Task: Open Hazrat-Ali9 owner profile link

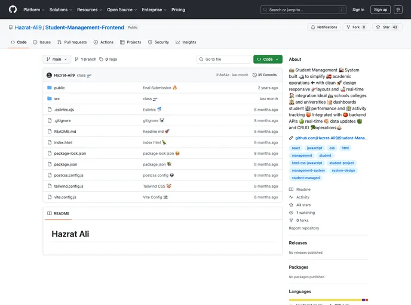Action: coord(28,27)
